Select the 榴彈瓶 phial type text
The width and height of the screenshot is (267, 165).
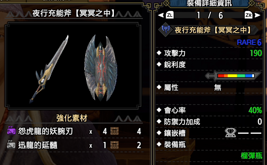coord(252,156)
